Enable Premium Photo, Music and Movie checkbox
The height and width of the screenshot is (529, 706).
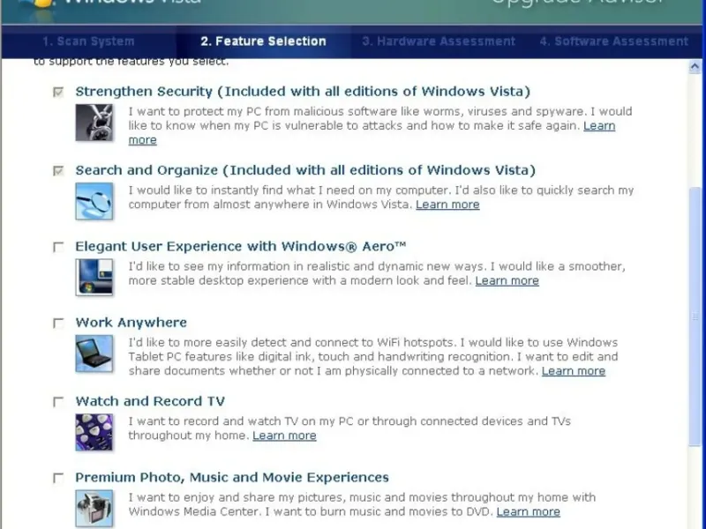(x=58, y=478)
